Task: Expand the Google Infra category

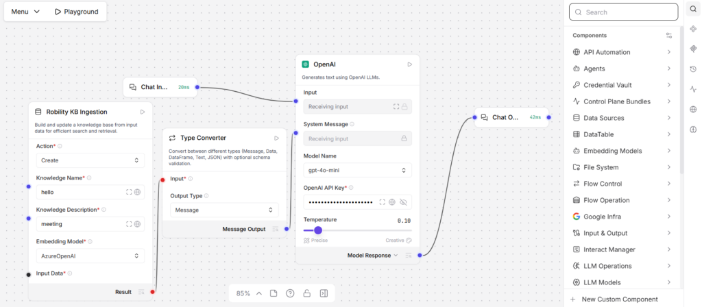Action: [x=622, y=217]
